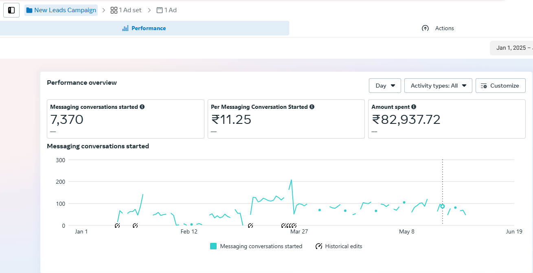Open the Customize button
Viewport: 533px width, 273px height.
pyautogui.click(x=500, y=86)
